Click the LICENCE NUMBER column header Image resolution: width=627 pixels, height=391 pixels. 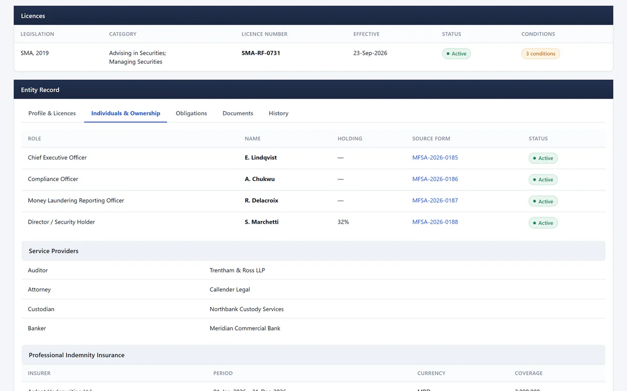tap(264, 34)
